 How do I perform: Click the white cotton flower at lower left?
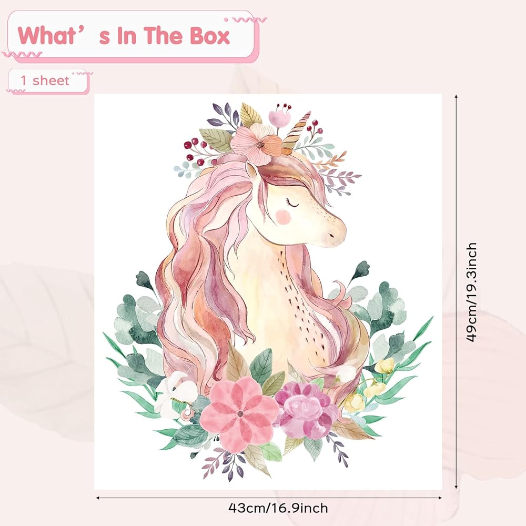tap(175, 395)
